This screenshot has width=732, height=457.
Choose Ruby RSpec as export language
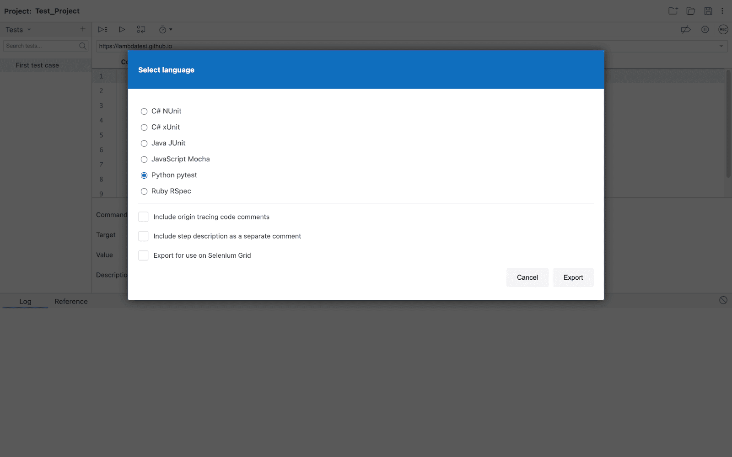click(144, 191)
